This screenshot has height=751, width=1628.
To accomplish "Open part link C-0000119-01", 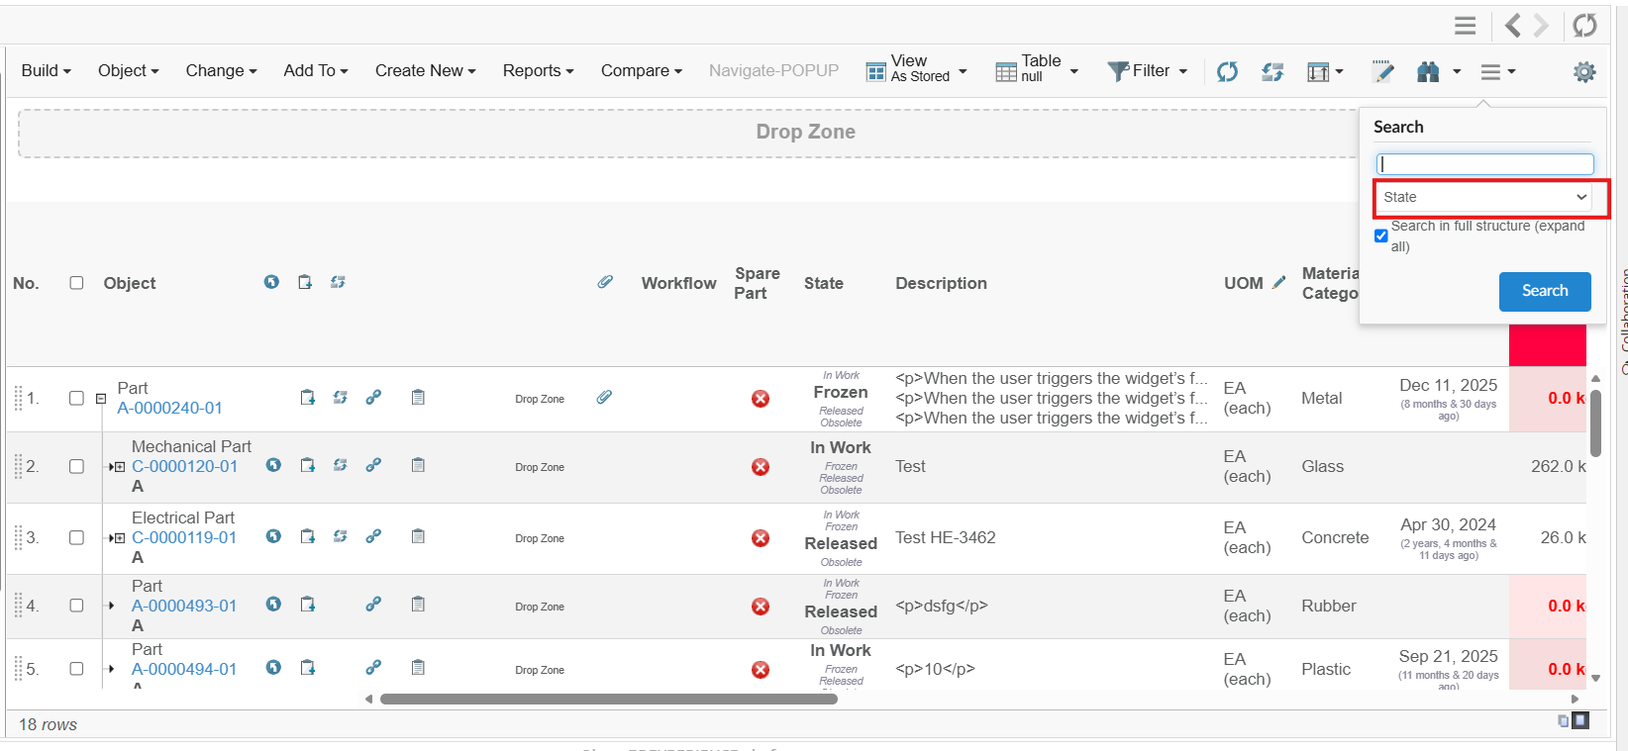I will [x=184, y=537].
